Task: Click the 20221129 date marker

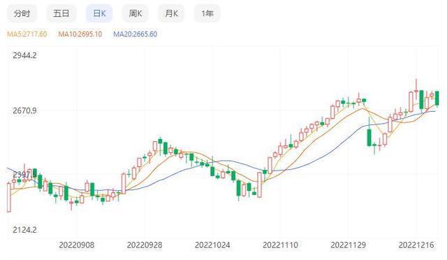Action: point(348,245)
